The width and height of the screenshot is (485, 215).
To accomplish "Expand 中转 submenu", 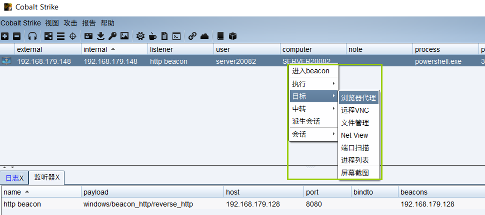I will 313,109.
